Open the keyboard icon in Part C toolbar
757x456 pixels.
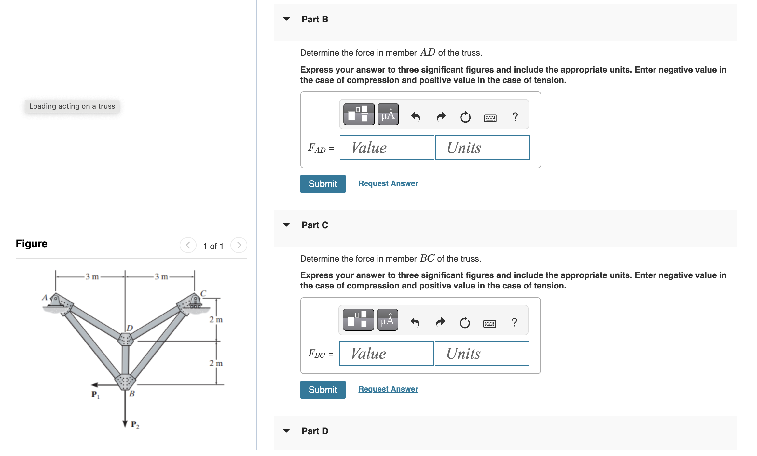pos(490,323)
